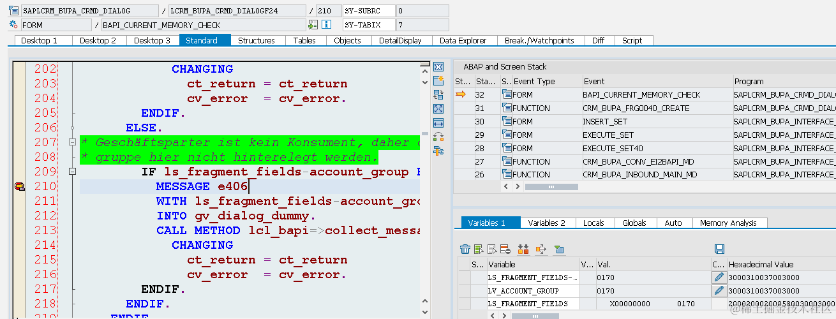
Task: Open the Script tab
Action: click(x=632, y=40)
